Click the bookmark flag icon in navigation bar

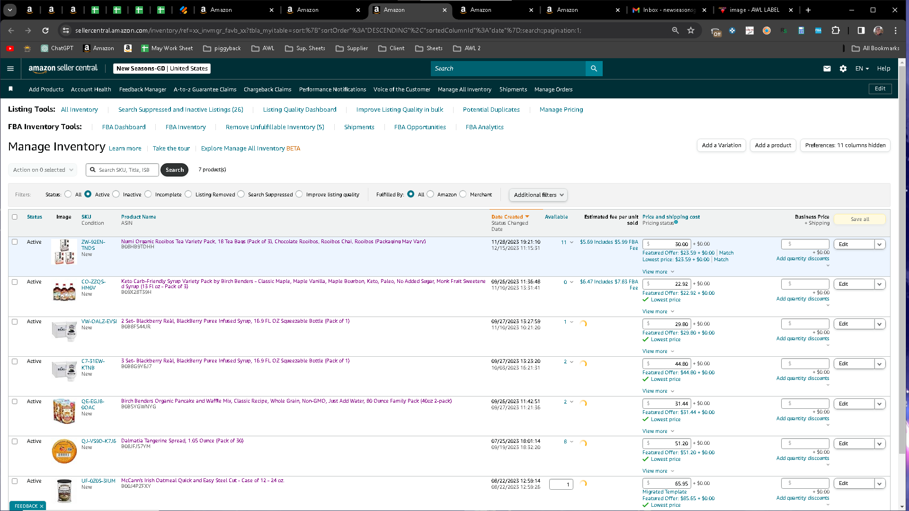[x=10, y=89]
